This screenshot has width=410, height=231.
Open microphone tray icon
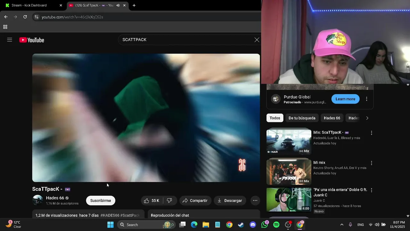coord(350,225)
